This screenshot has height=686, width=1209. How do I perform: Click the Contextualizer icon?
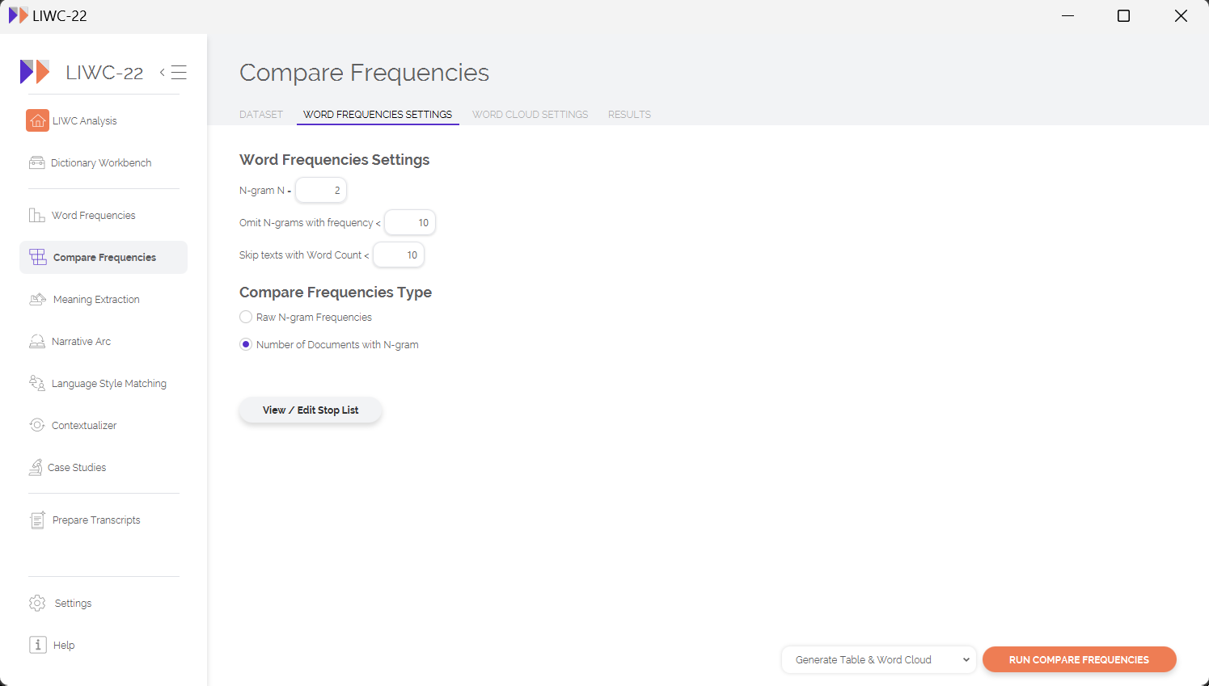[37, 425]
